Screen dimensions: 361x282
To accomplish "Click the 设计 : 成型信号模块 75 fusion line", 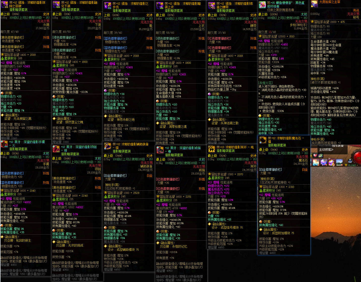I will point(227,228).
